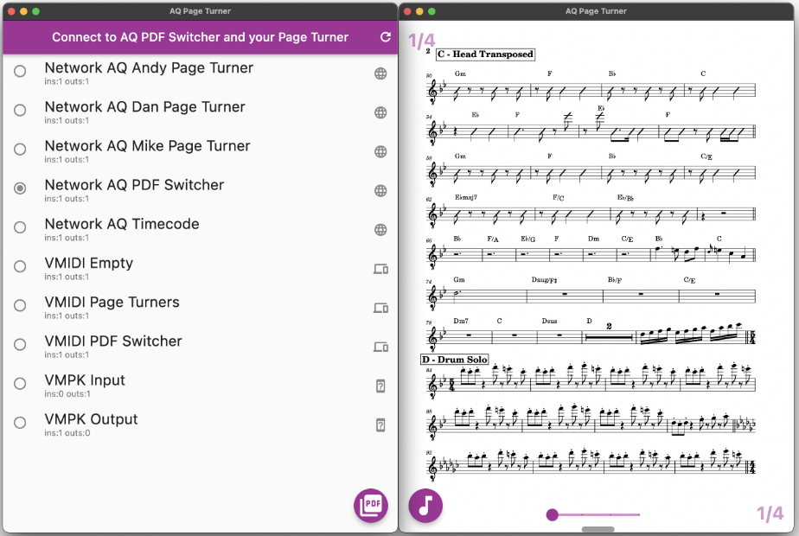Click the globe icon for Network AQ Andy Page Turner
Screen dimensions: 799x536
[380, 73]
